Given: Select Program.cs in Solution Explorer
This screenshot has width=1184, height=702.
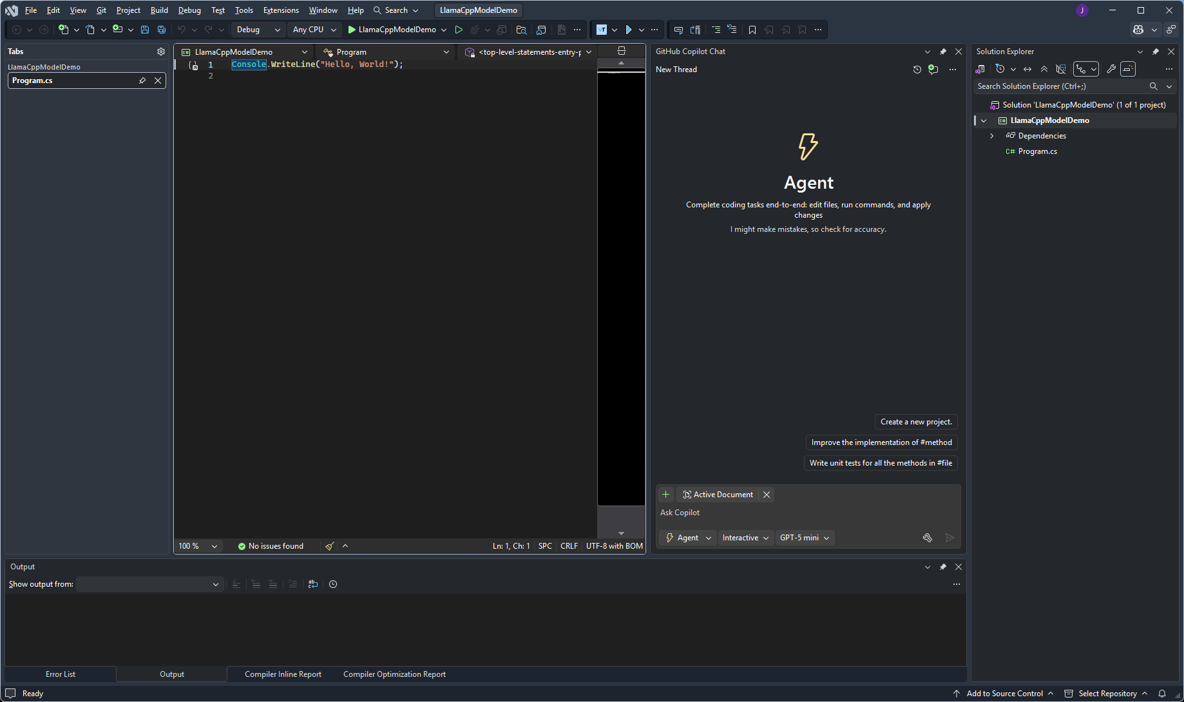Looking at the screenshot, I should click(1037, 151).
